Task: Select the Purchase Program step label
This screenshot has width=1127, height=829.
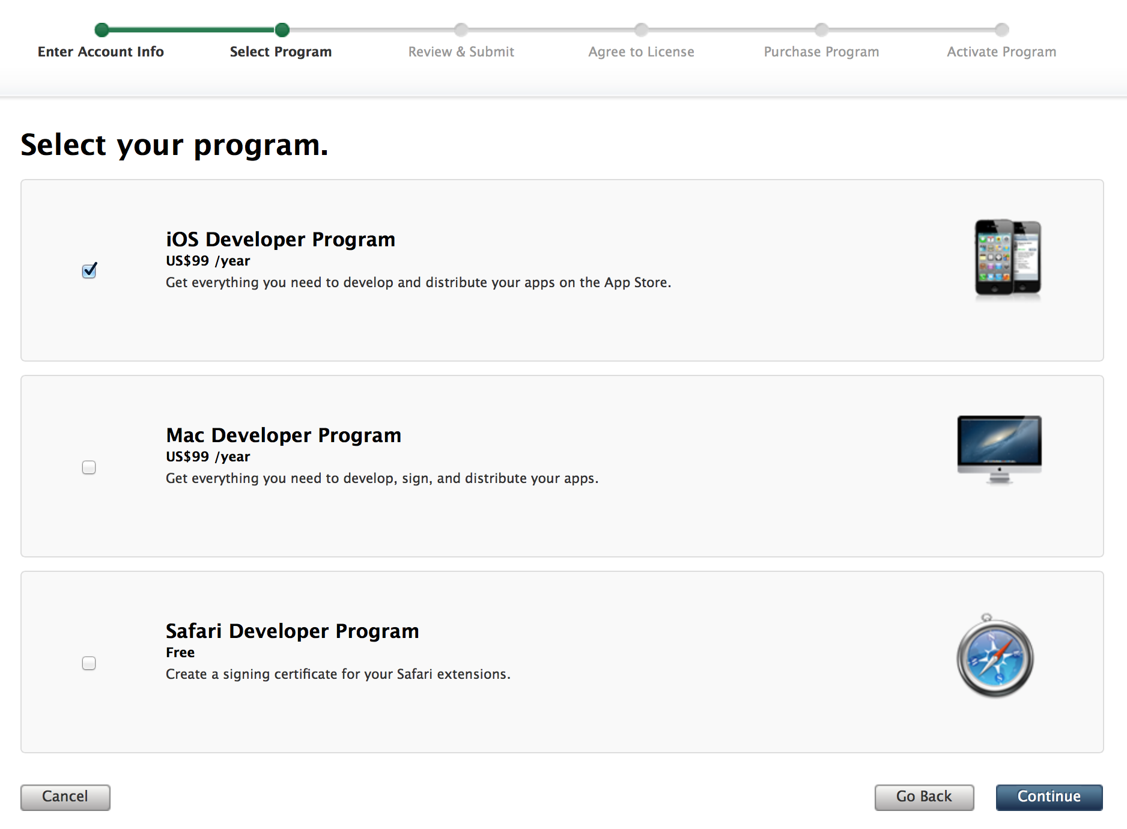Action: pyautogui.click(x=822, y=52)
